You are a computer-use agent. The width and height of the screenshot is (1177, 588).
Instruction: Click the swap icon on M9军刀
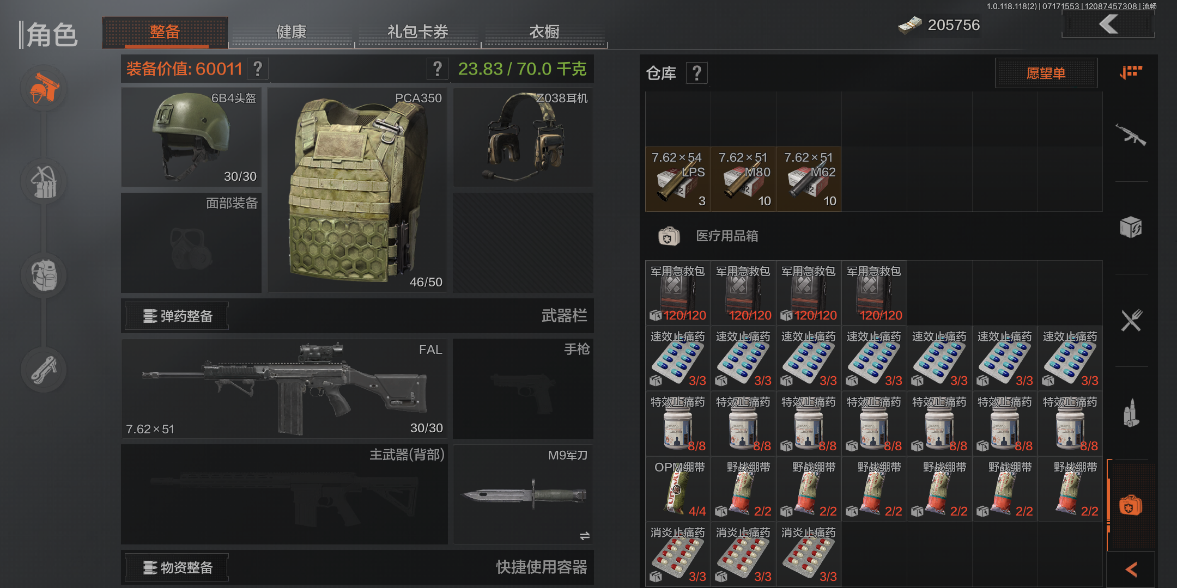tap(584, 536)
